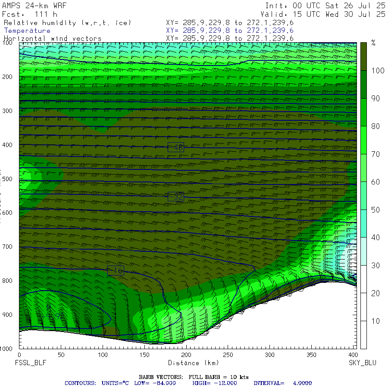Click the blue XY coordinates text for Temperature

pyautogui.click(x=230, y=31)
